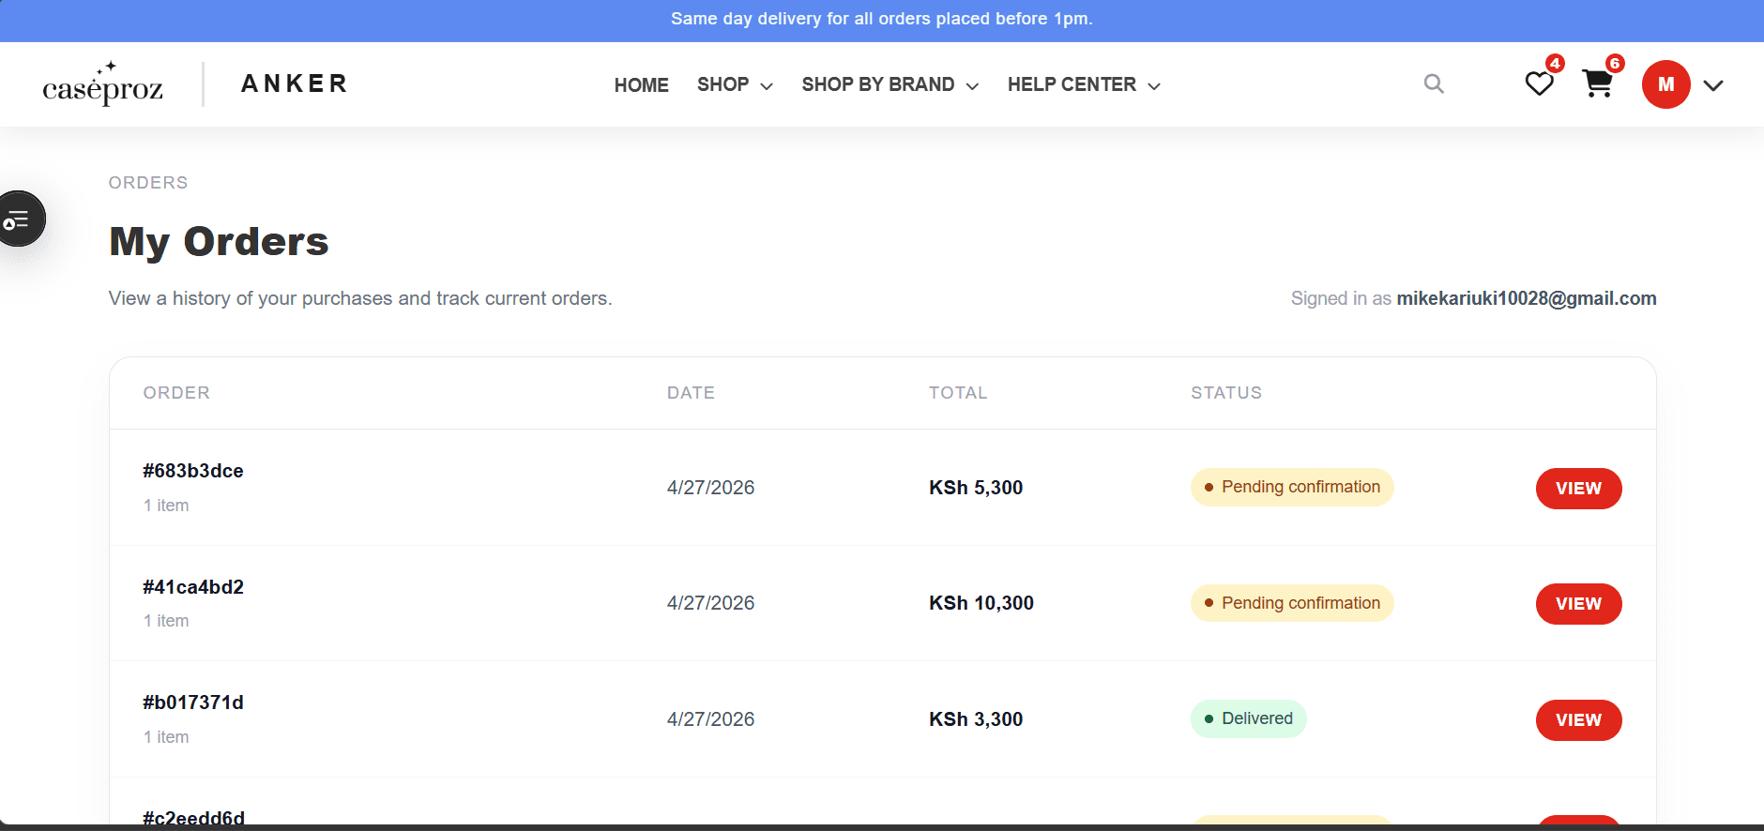Image resolution: width=1764 pixels, height=831 pixels.
Task: Click the ANKER brand logo
Action: tap(295, 84)
